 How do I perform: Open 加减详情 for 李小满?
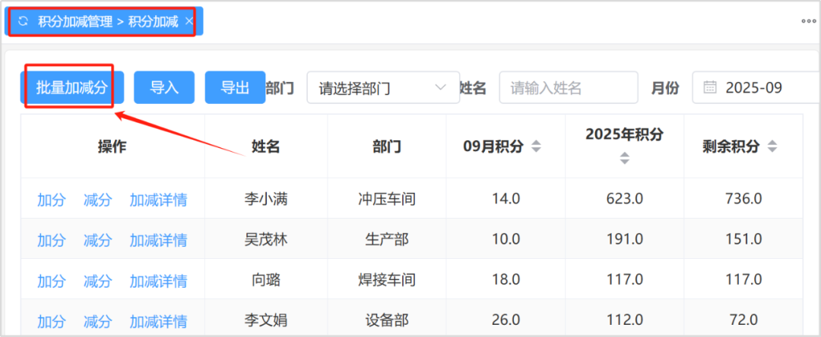coord(158,200)
